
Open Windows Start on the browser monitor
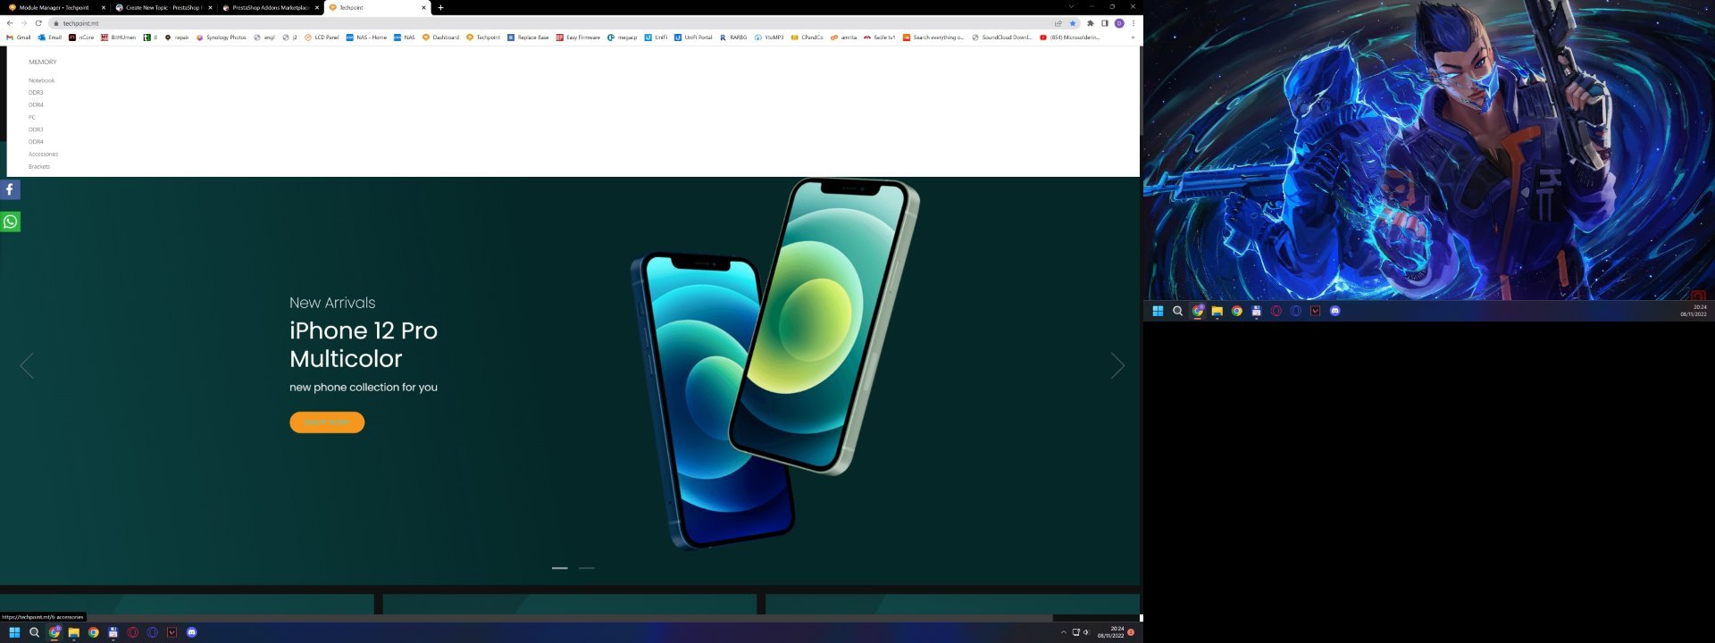[14, 632]
